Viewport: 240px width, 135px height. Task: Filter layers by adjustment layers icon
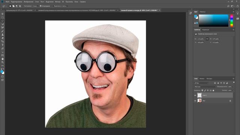pos(218,83)
